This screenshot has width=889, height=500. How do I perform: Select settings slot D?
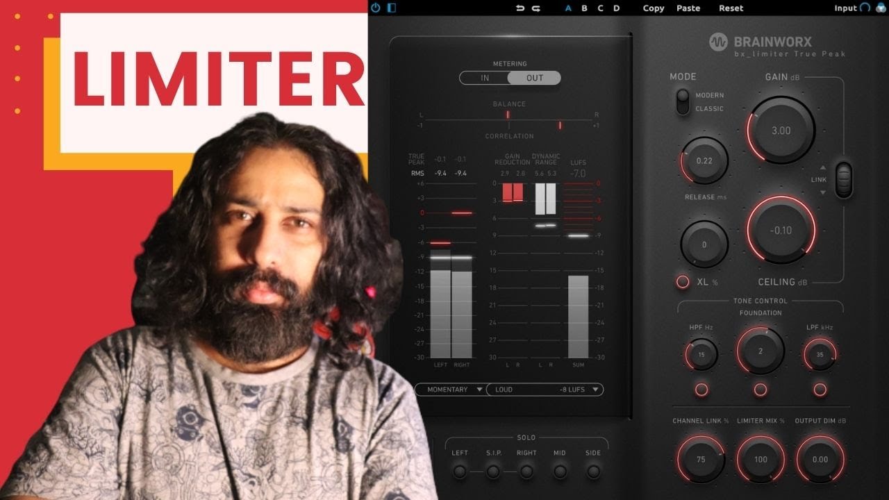[617, 8]
